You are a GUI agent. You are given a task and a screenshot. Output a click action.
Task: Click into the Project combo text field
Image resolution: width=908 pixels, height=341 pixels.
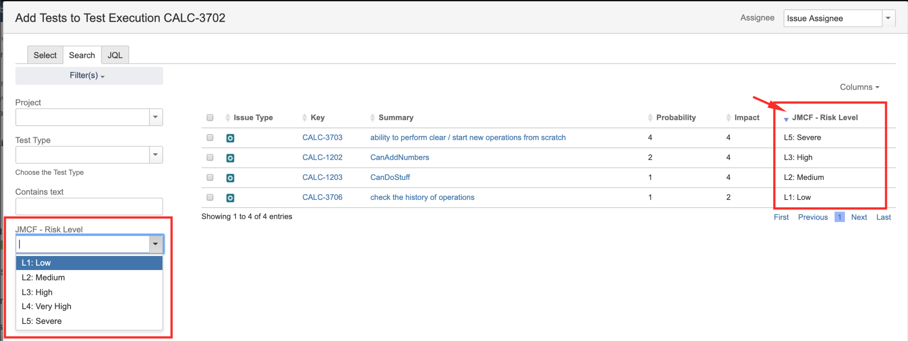coord(82,117)
